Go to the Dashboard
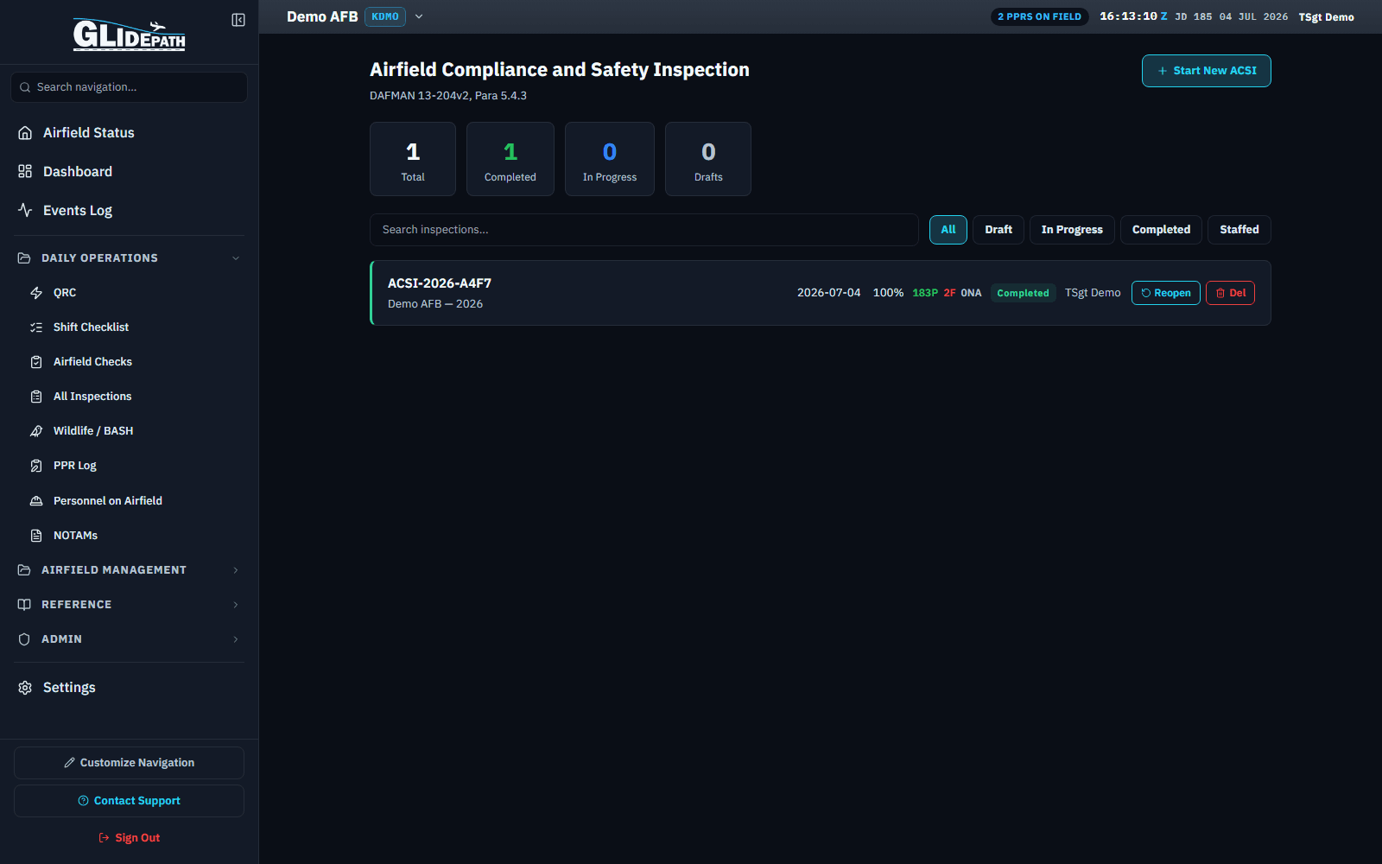Screen dimensions: 1382x864 coord(129,172)
